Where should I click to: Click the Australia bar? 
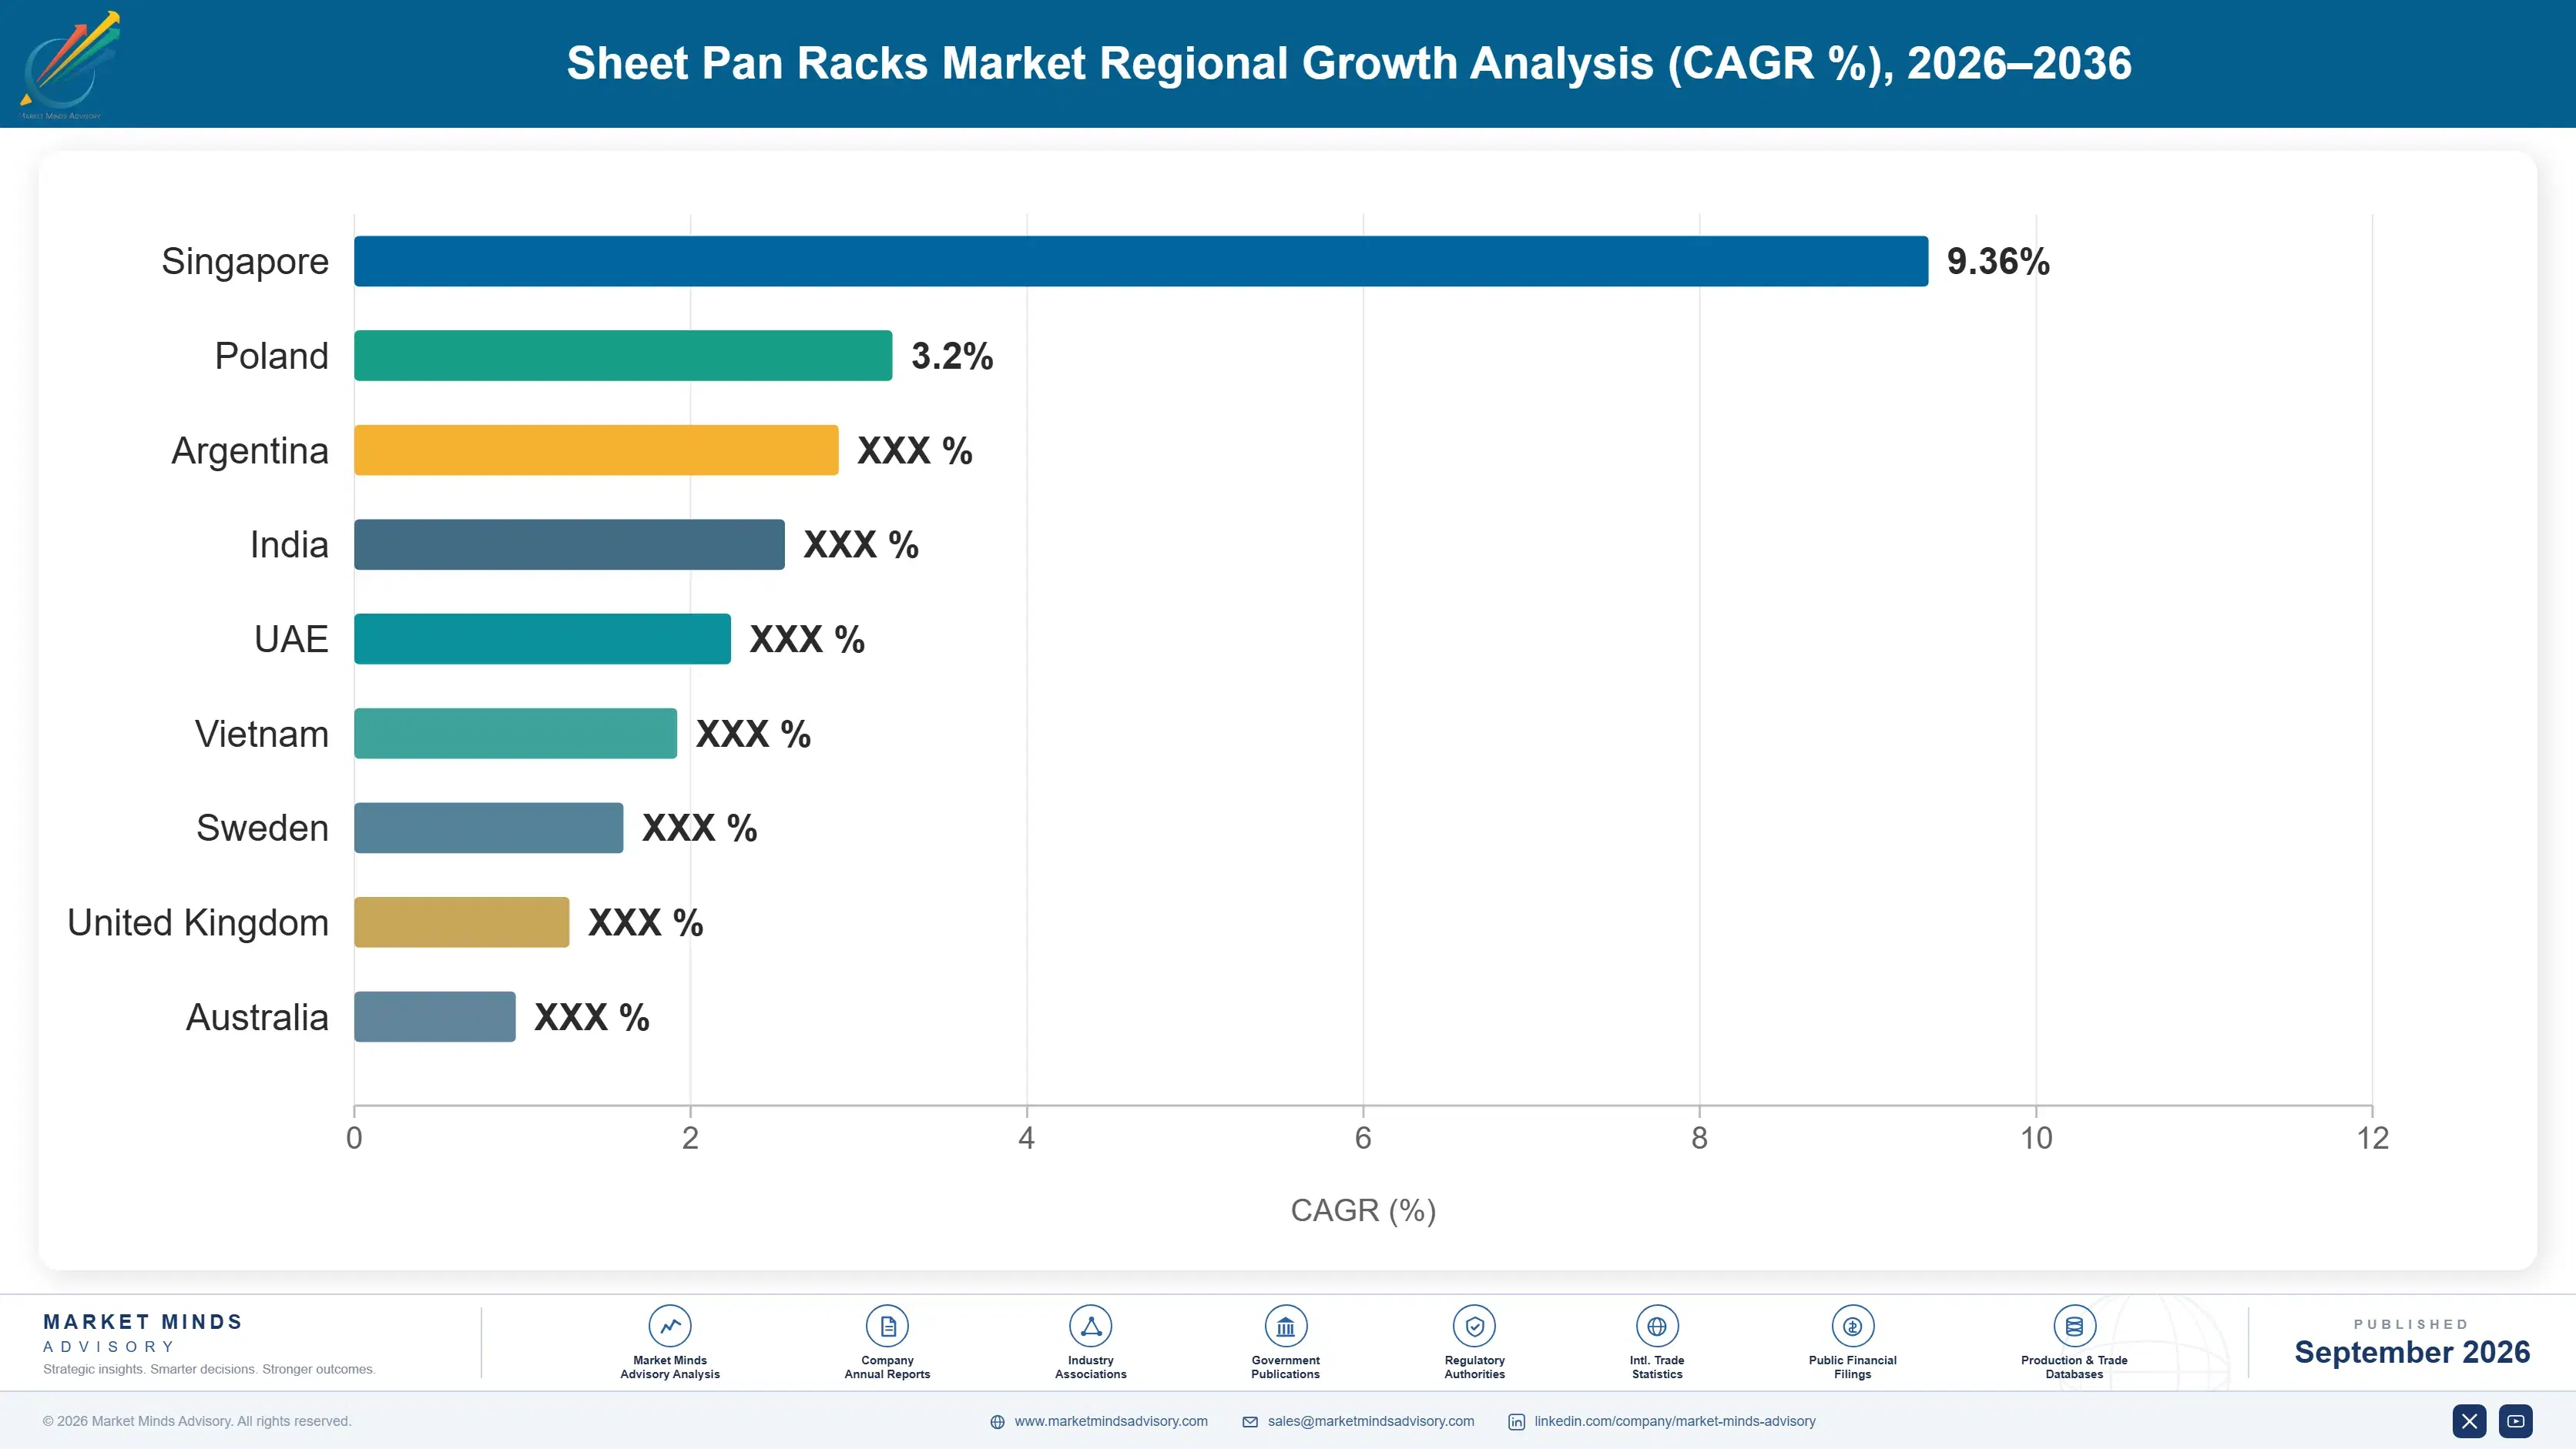coord(435,1016)
